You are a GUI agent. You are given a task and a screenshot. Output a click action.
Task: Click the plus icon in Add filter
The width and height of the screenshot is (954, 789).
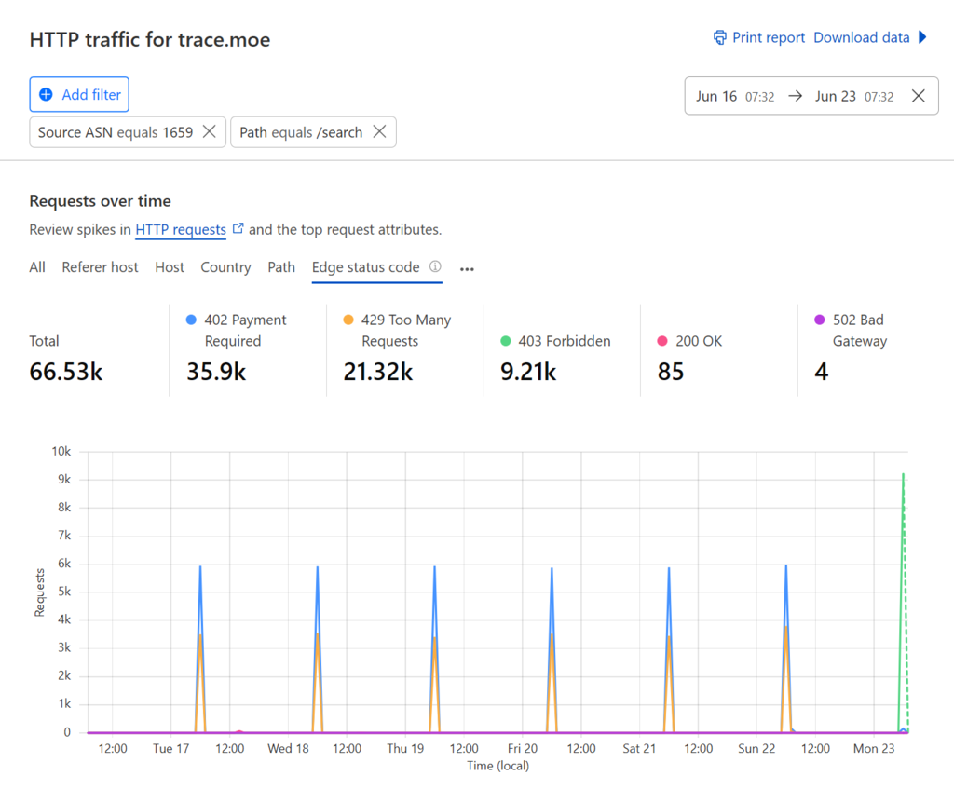(46, 94)
